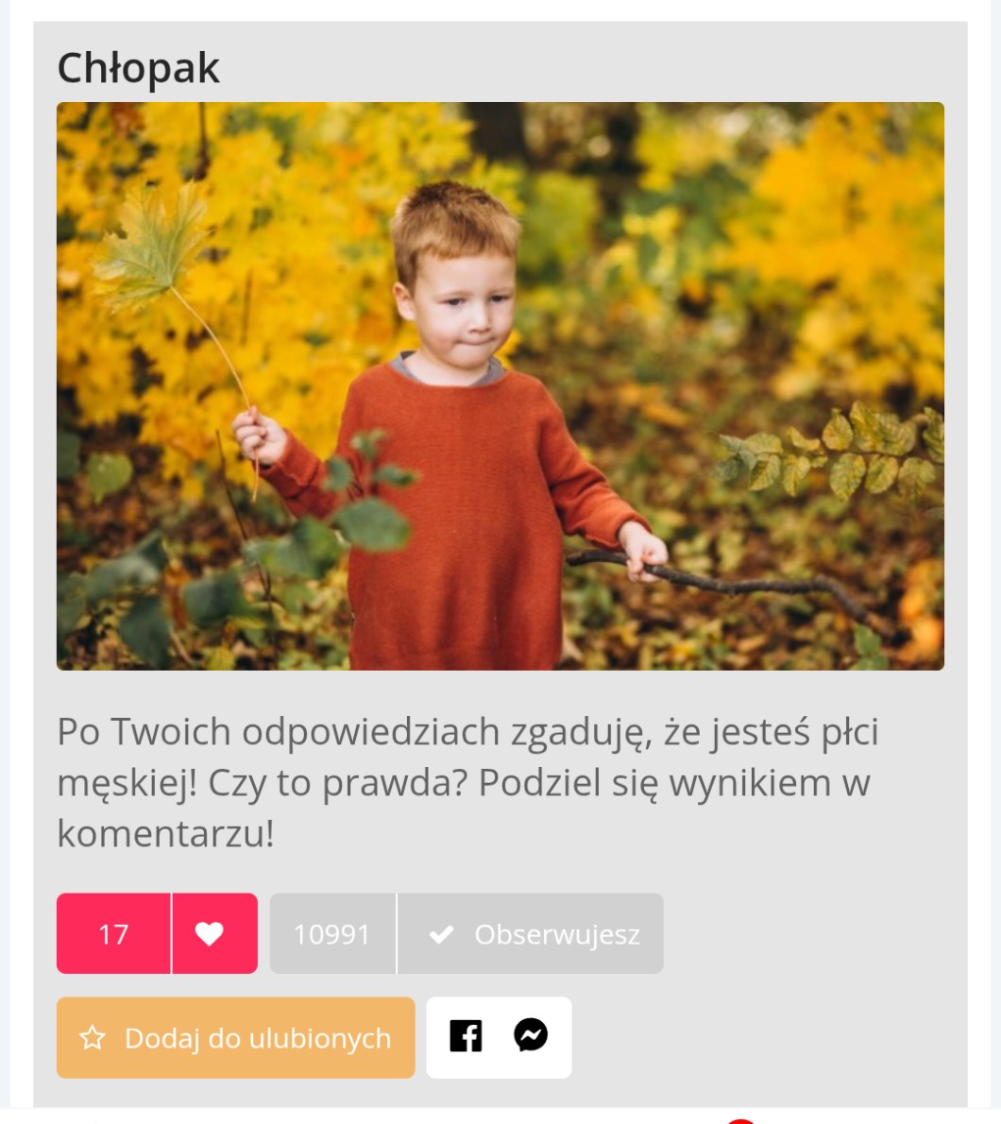
Task: Click the red circle icon at page bottom
Action: tap(741, 1120)
